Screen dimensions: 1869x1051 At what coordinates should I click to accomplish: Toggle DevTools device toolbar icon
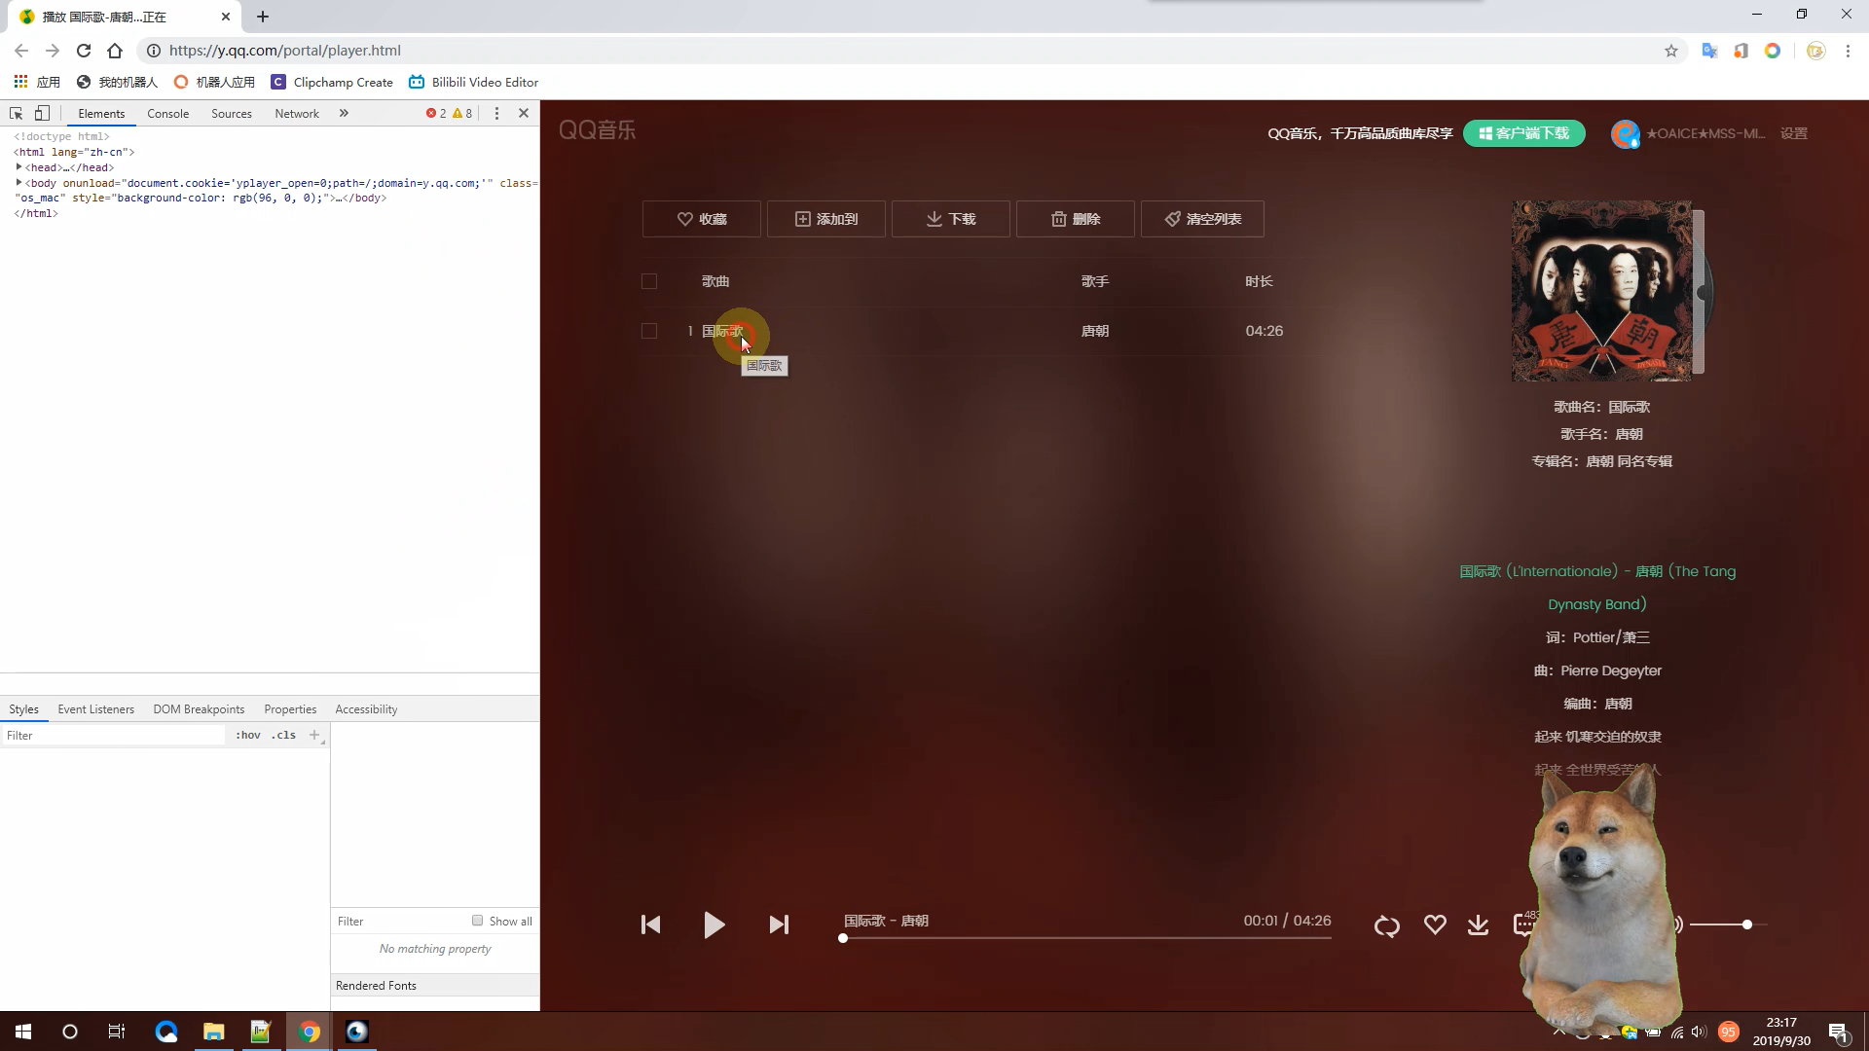tap(42, 114)
